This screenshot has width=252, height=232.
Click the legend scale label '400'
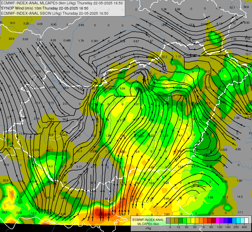[244, 227]
